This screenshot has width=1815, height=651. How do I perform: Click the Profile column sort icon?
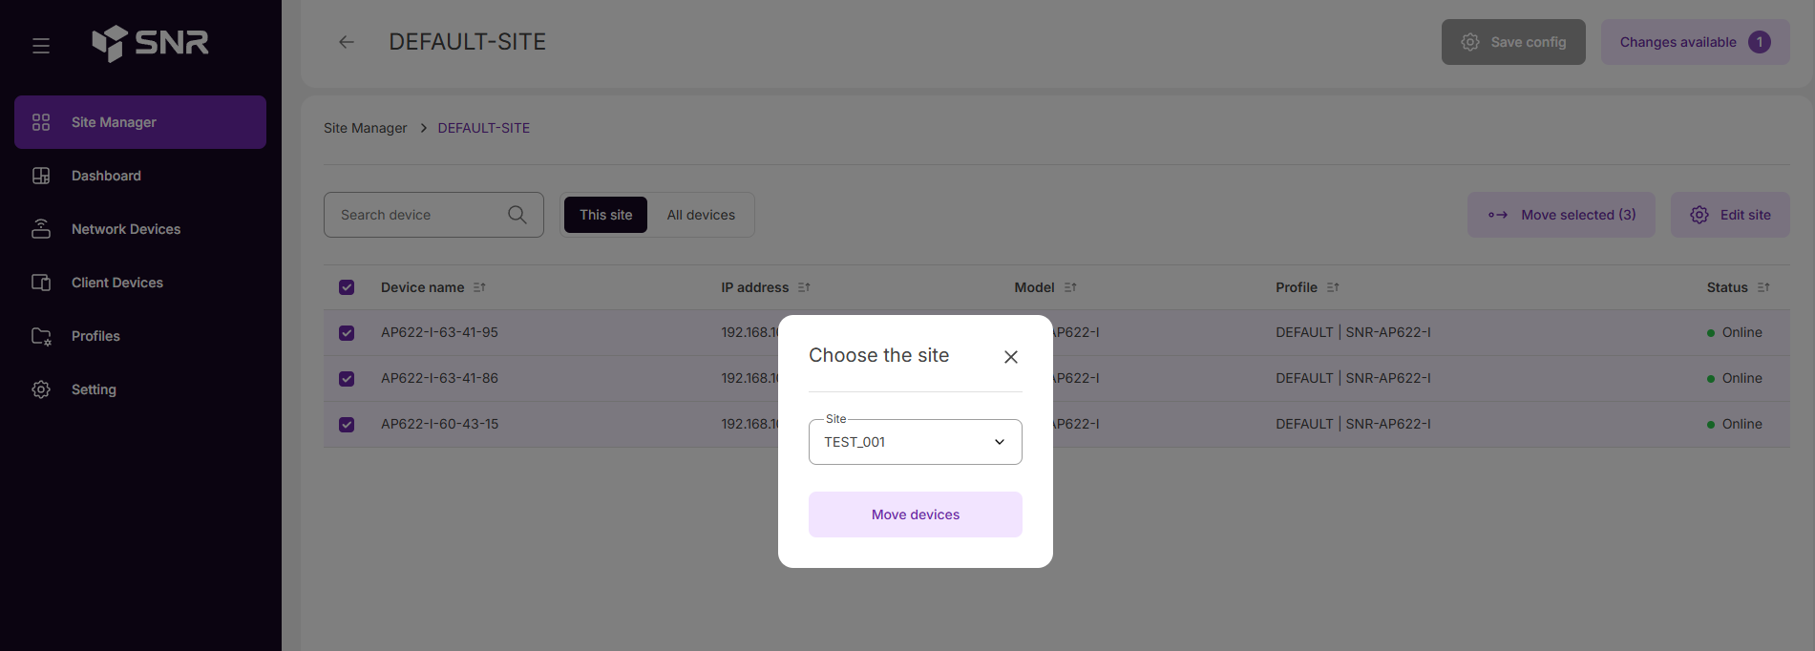click(x=1333, y=287)
